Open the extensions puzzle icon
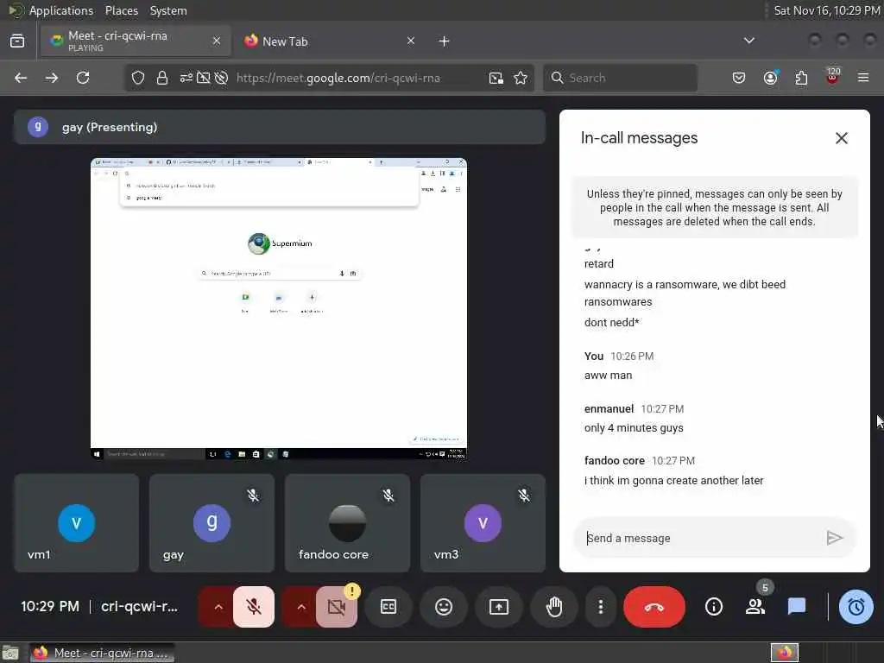 point(801,78)
